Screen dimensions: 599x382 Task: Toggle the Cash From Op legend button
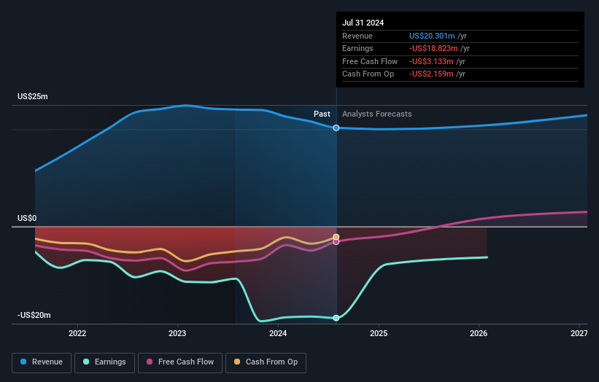tap(266, 362)
